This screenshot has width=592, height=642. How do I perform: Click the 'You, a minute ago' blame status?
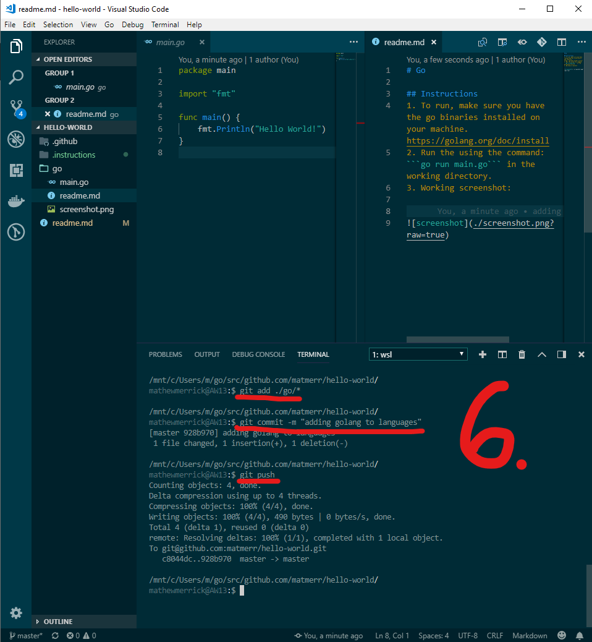click(x=329, y=635)
